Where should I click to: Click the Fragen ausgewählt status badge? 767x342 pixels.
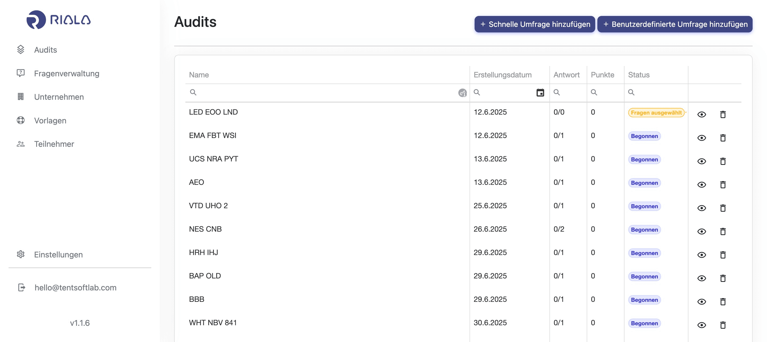656,113
